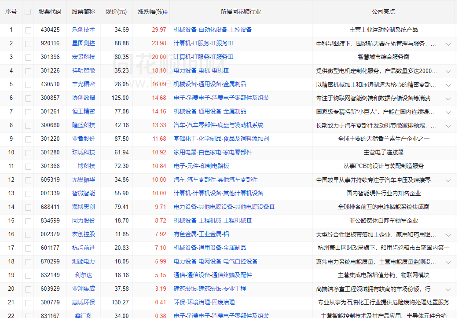Screen dimensions: 462x318
Task: Open stock link 惠城环保
Action: (84, 302)
